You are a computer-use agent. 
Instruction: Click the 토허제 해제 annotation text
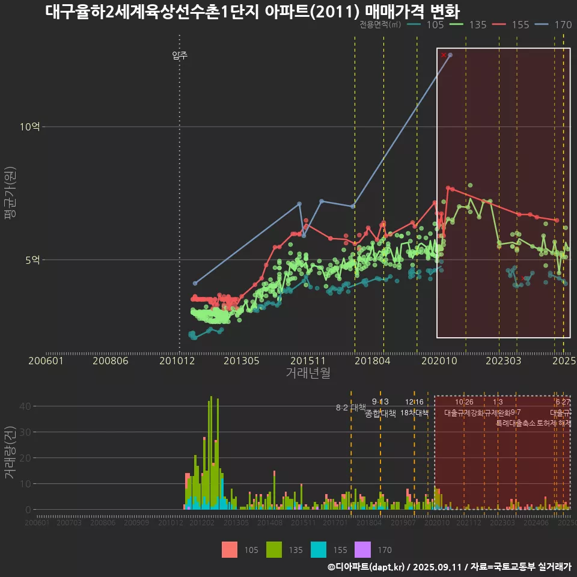tap(554, 423)
